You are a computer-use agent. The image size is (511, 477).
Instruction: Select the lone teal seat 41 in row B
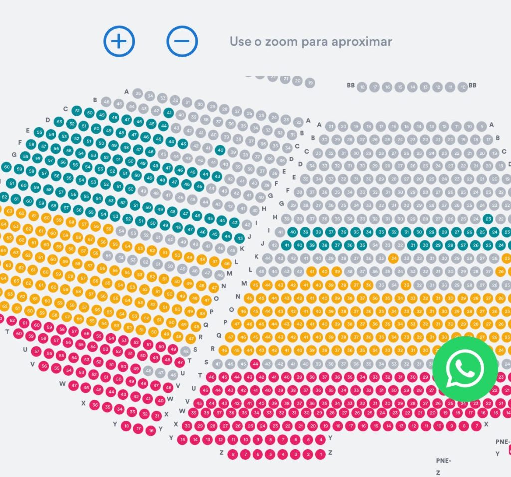pos(169,113)
